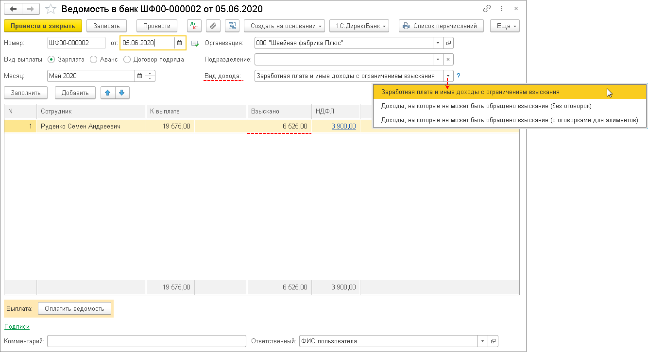Copy document link with the chain icon
Screen dimensions: 648x352
click(487, 9)
